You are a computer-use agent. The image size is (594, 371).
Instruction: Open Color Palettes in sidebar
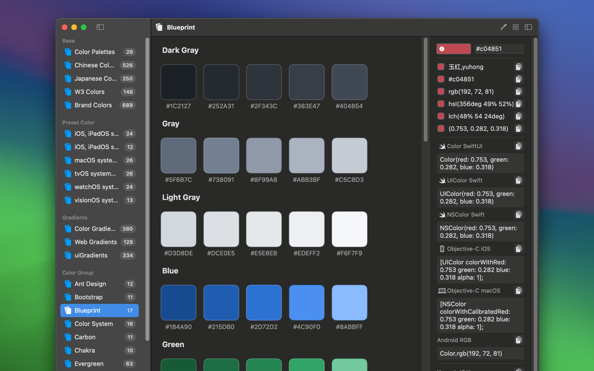(99, 52)
